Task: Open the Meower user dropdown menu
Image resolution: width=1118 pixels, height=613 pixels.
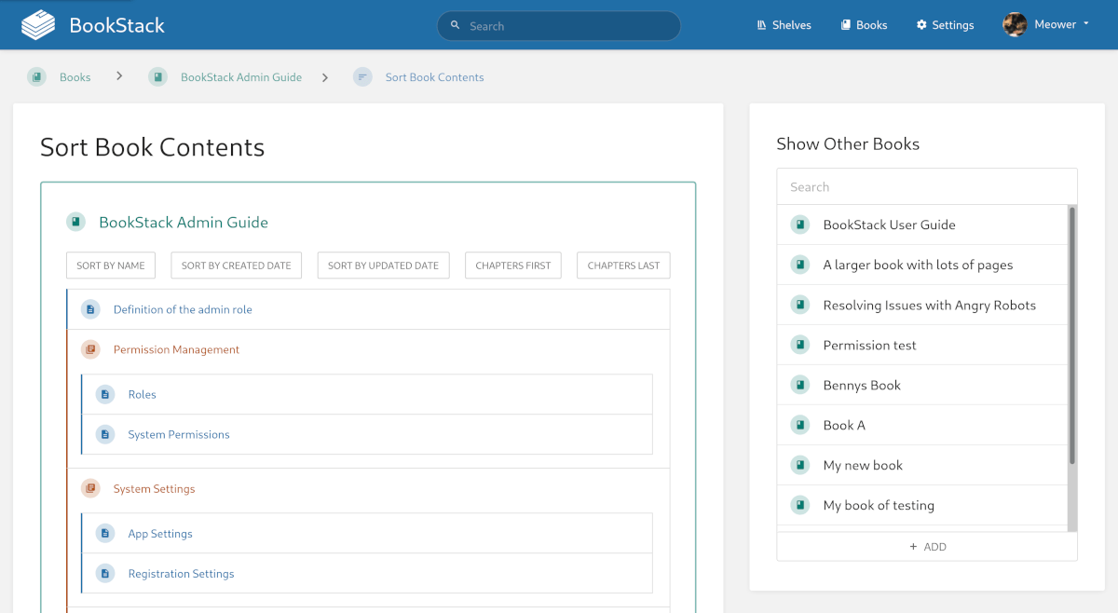Action: point(1046,25)
